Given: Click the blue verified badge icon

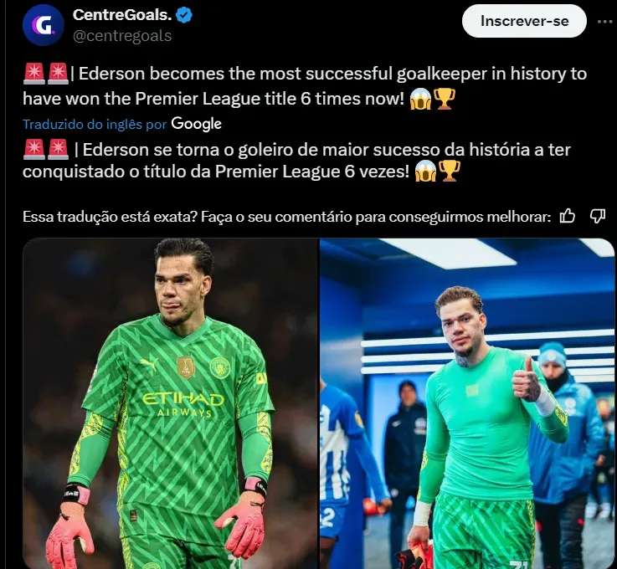Looking at the screenshot, I should click(184, 15).
